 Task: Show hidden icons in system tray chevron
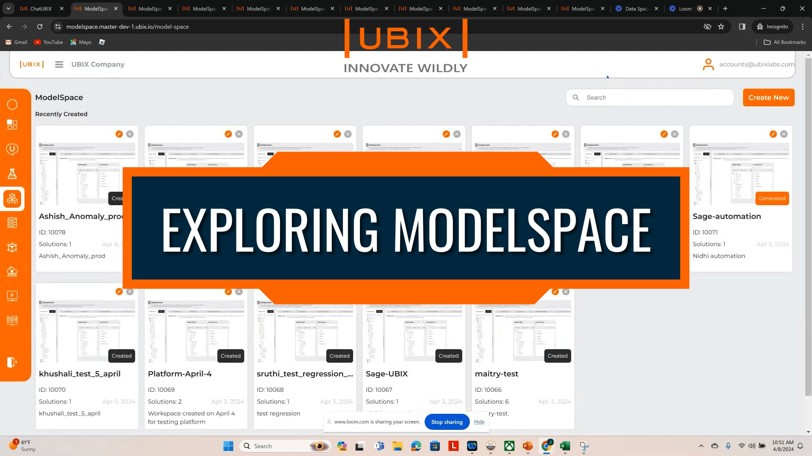701,446
